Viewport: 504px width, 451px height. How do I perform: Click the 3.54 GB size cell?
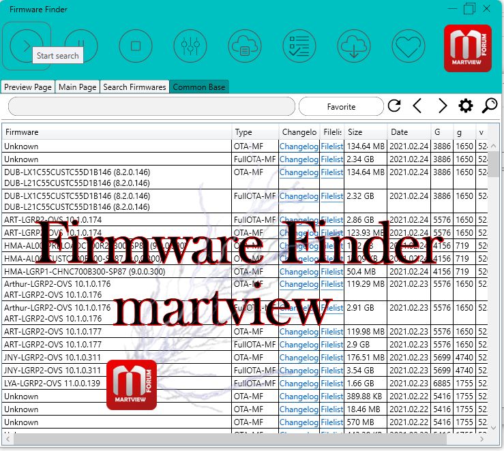366,371
